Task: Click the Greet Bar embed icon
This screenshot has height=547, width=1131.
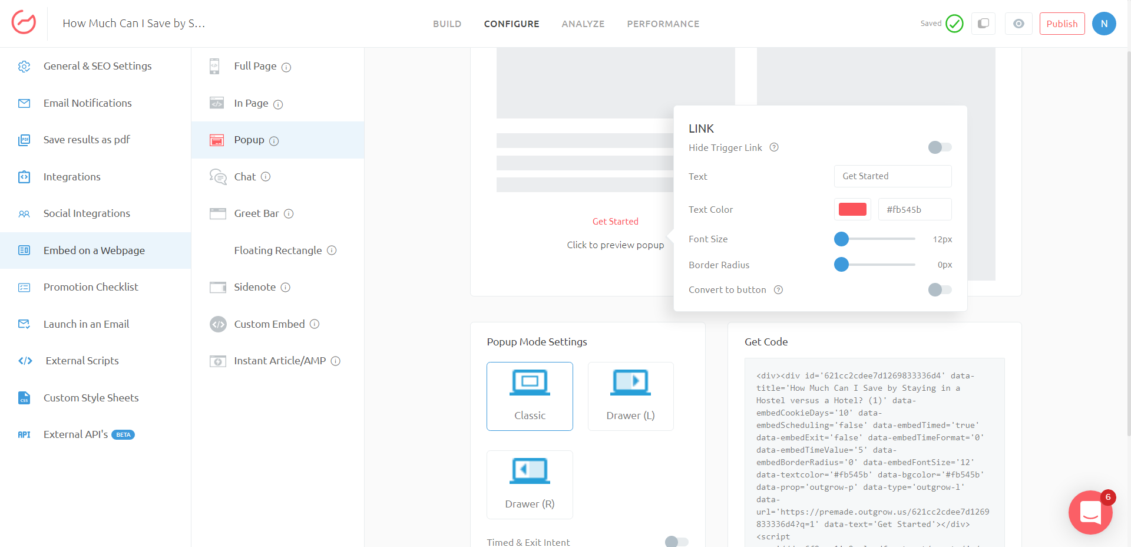Action: point(218,213)
